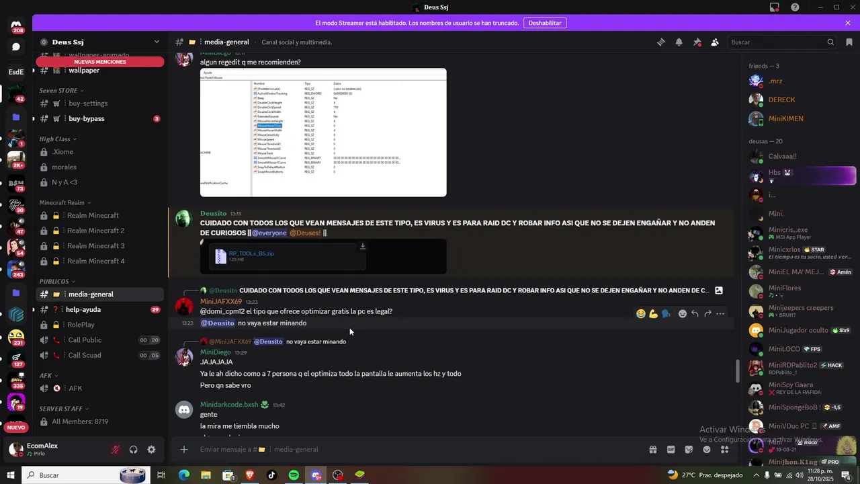Viewport: 860px width, 484px height.
Task: Open Realm Minecraft 4 channel
Action: 100,261
